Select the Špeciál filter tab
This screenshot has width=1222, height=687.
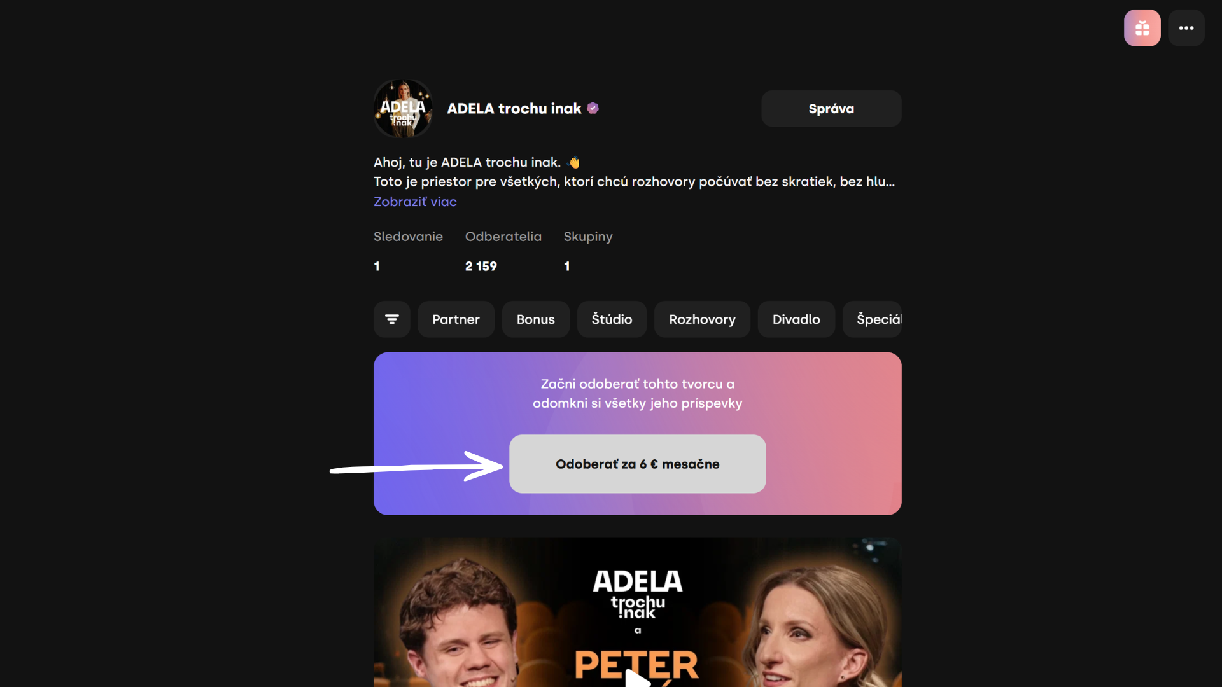pyautogui.click(x=873, y=319)
